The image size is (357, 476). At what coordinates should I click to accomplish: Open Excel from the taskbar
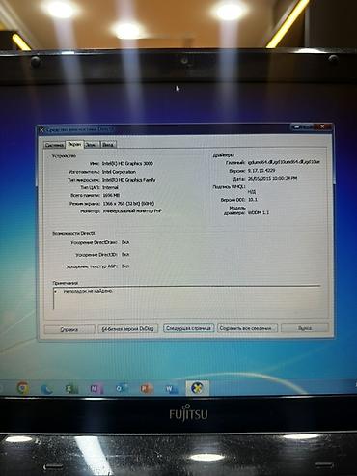(x=71, y=389)
